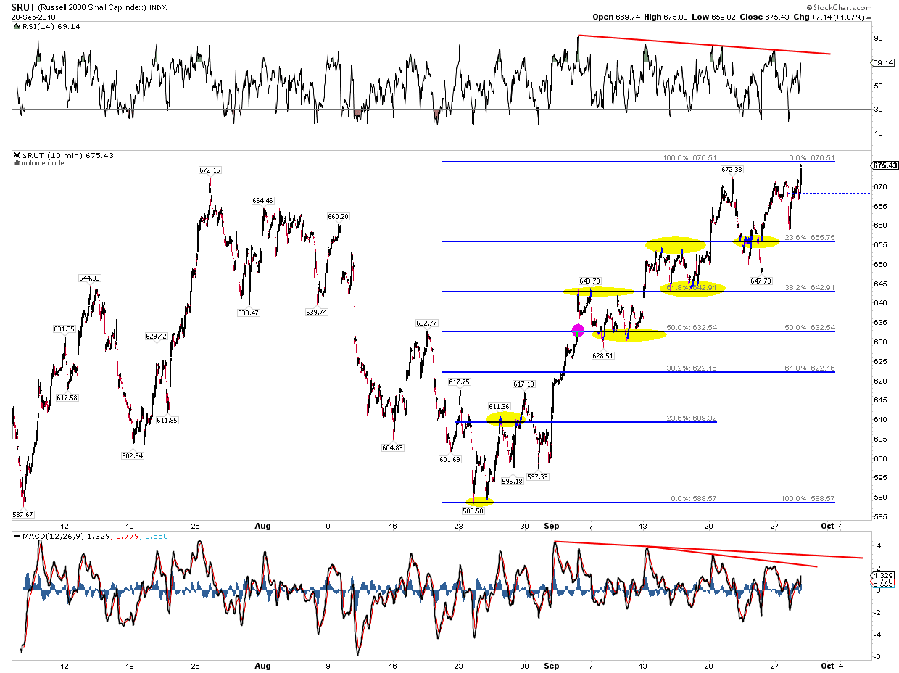Select the "100.0%: 588.57" Fibonacci label
This screenshot has width=899, height=673.
click(808, 498)
